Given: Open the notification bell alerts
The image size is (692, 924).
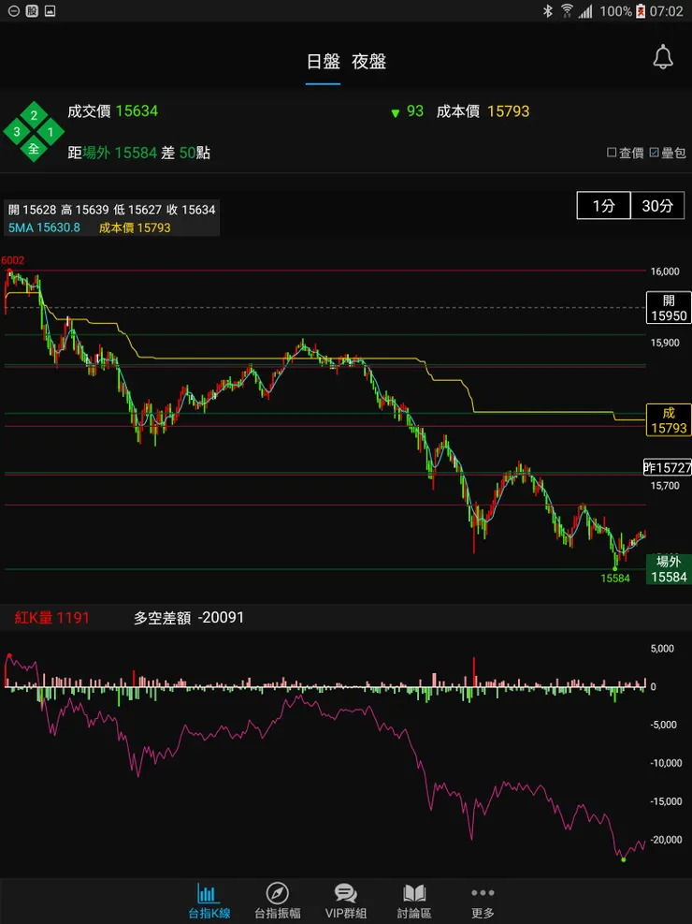Looking at the screenshot, I should tap(663, 57).
